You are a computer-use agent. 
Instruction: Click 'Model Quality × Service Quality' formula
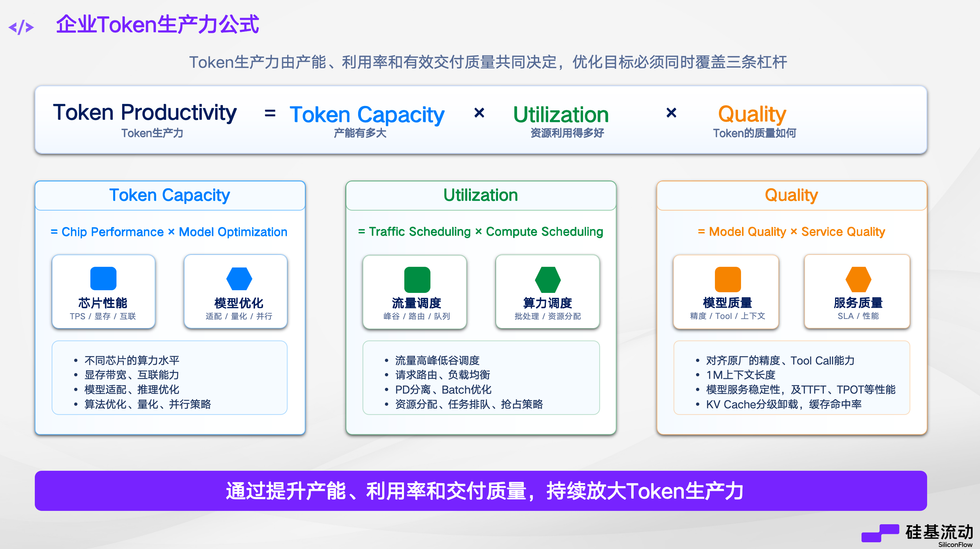[792, 231]
